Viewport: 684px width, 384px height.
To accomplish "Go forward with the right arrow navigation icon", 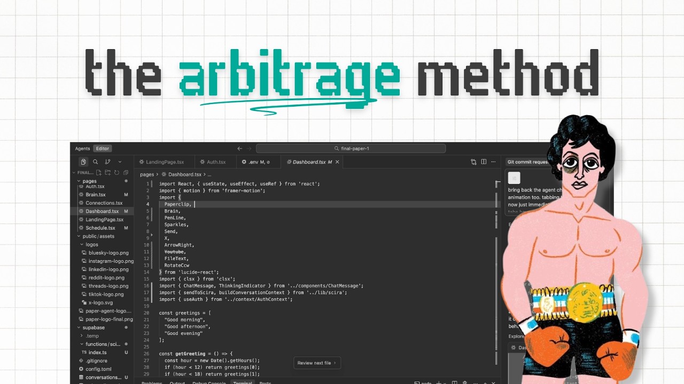I will pos(249,149).
